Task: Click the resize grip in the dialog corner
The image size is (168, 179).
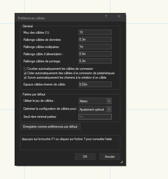Action: 121,162
